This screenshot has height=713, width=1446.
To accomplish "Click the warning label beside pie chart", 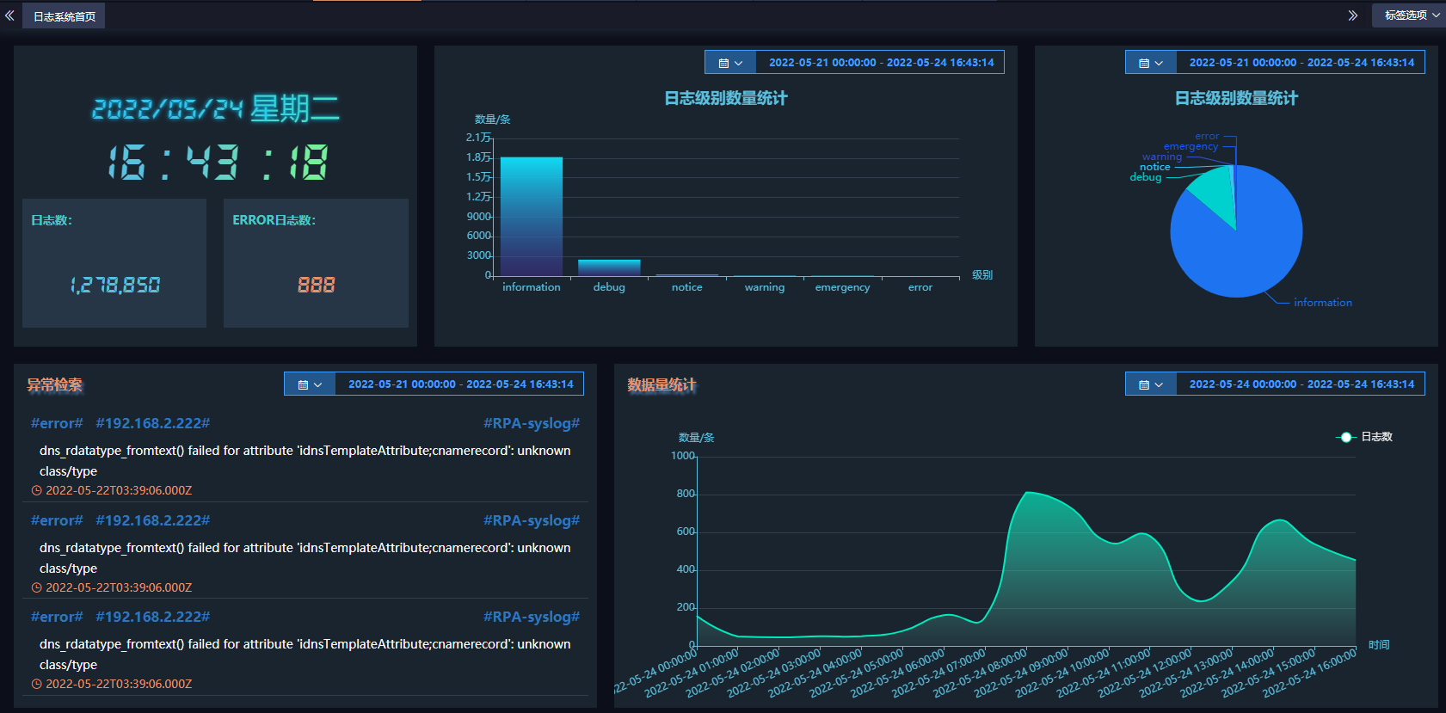I will (1161, 157).
